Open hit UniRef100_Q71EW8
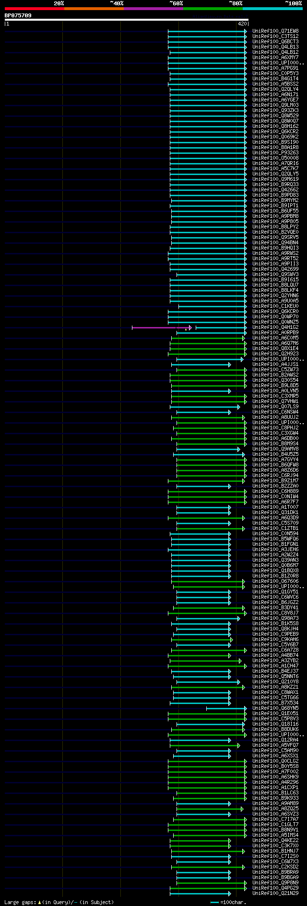Viewport: 307px width, 906px height. pos(275,31)
